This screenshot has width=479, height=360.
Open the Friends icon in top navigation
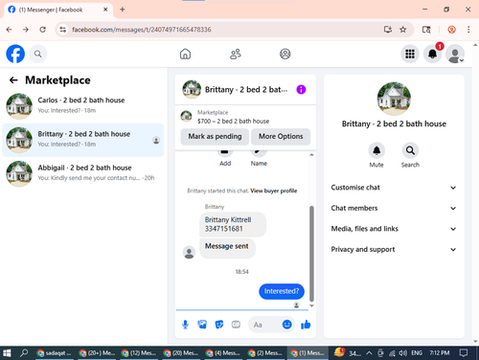[x=236, y=54]
